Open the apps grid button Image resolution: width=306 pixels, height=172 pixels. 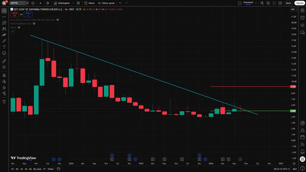[x=302, y=159]
